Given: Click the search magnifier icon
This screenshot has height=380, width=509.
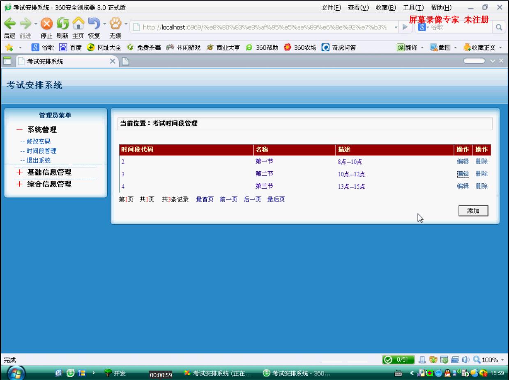Looking at the screenshot, I should (x=500, y=27).
